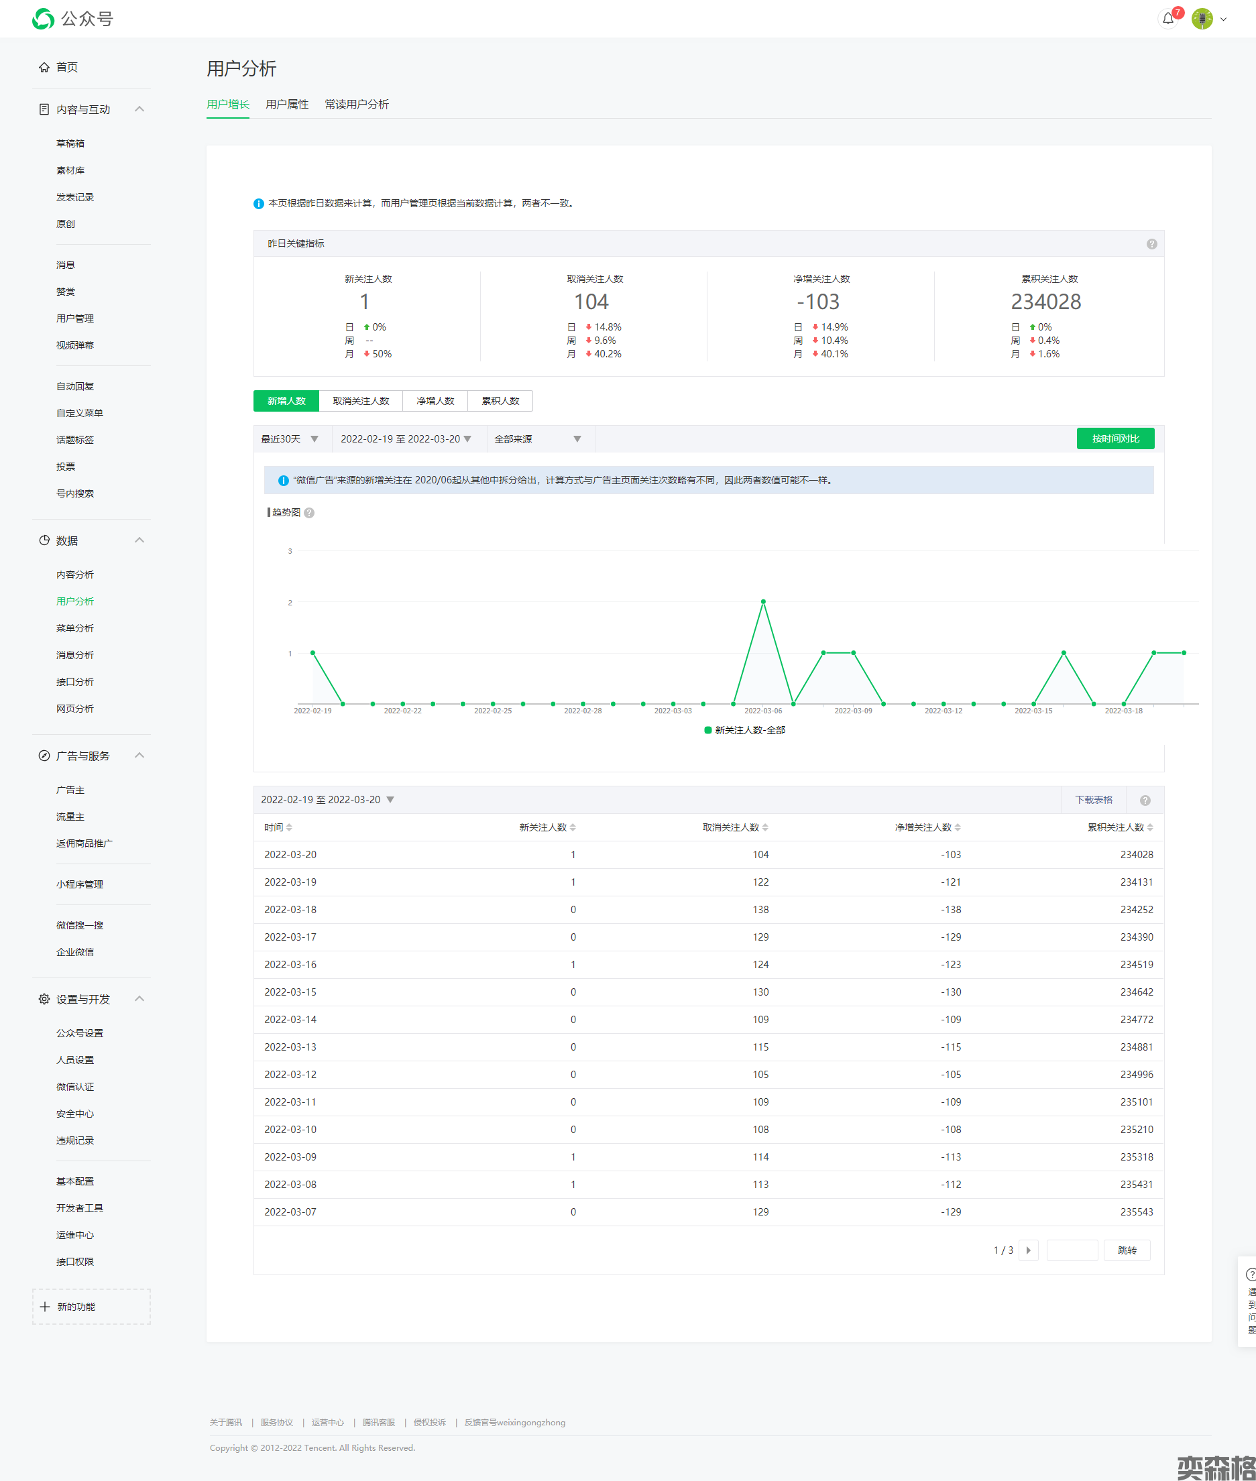This screenshot has height=1481, width=1256.
Task: Switch to the 常读用户分析 tab
Action: point(357,105)
